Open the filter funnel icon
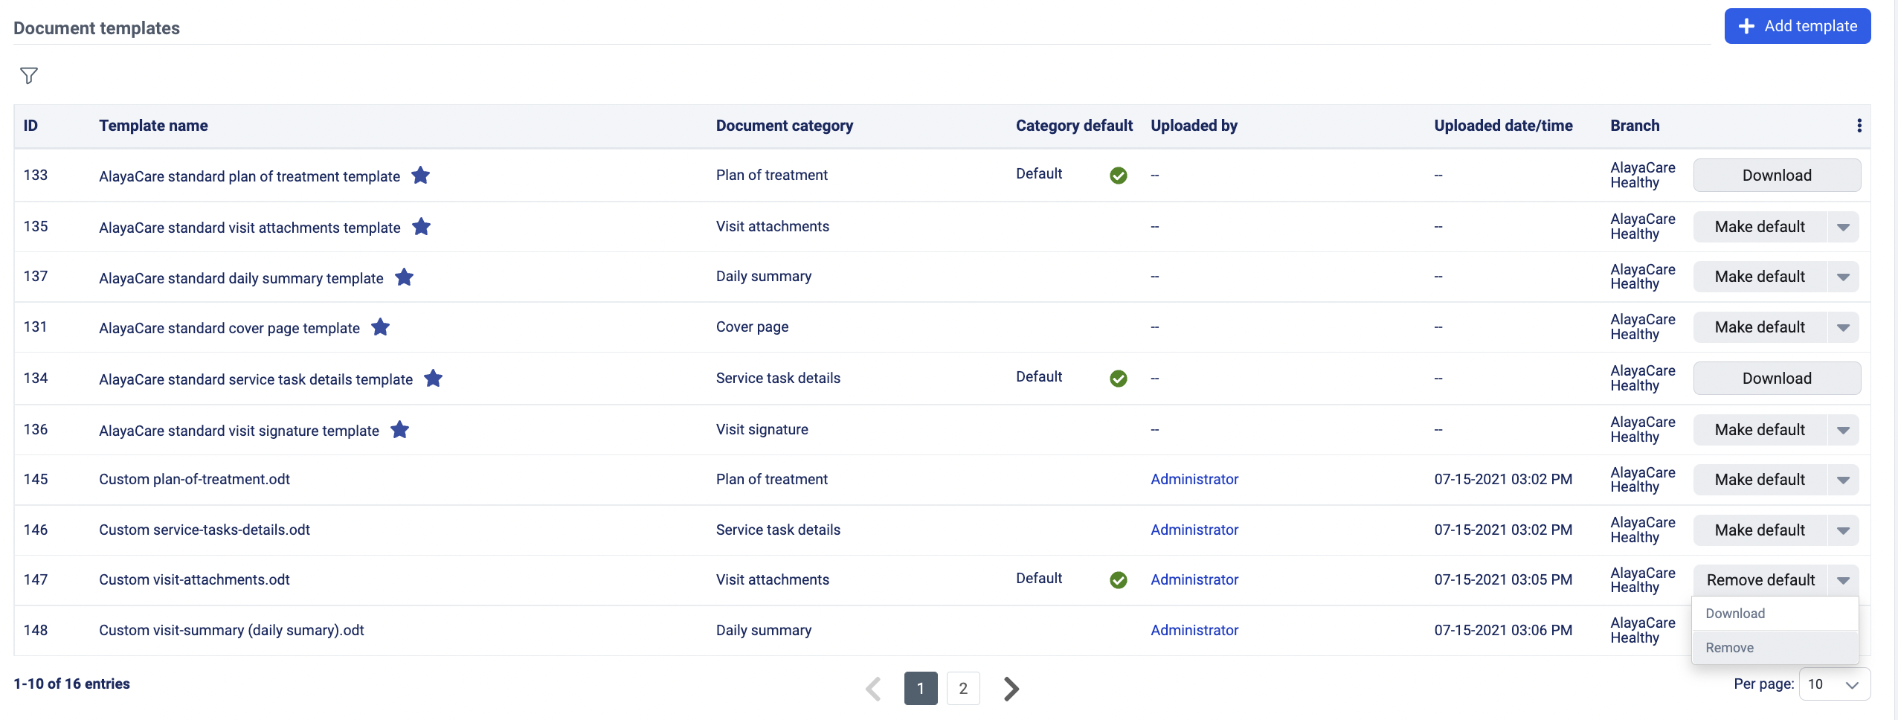Viewport: 1898px width, 720px height. [x=29, y=75]
